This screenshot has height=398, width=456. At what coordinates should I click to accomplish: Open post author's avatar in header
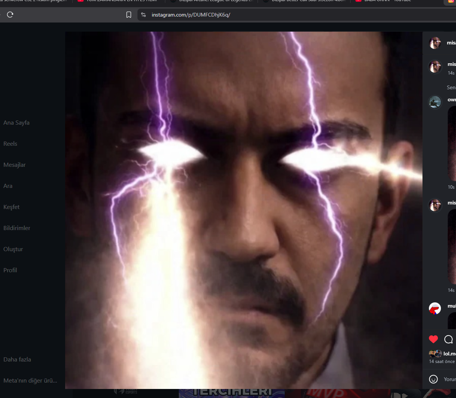click(x=435, y=43)
